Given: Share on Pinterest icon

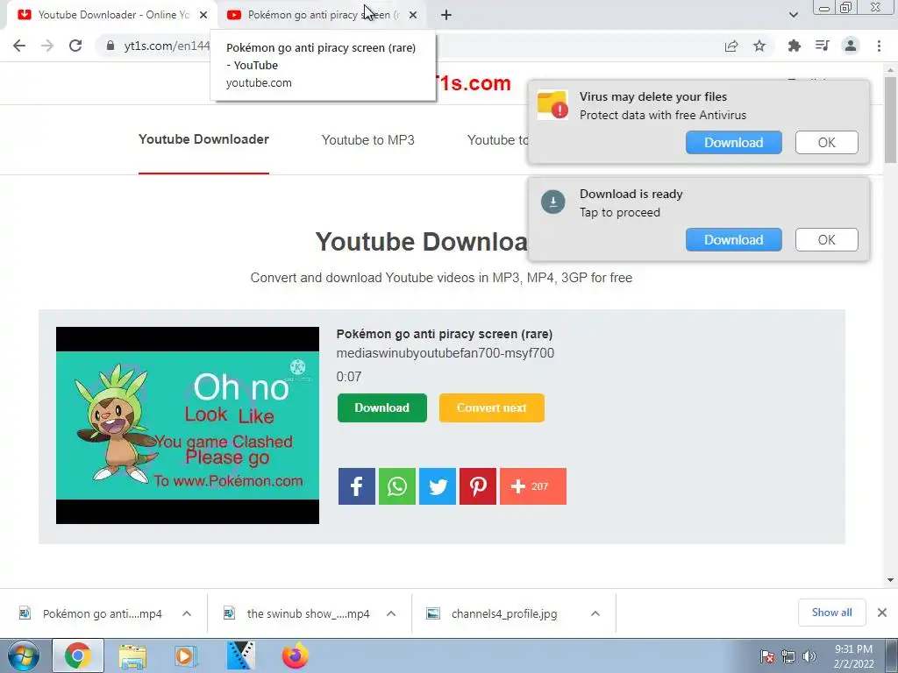Looking at the screenshot, I should pos(478,486).
